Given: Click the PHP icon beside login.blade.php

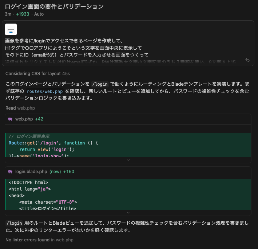Looking at the screenshot, I should tap(10, 171).
